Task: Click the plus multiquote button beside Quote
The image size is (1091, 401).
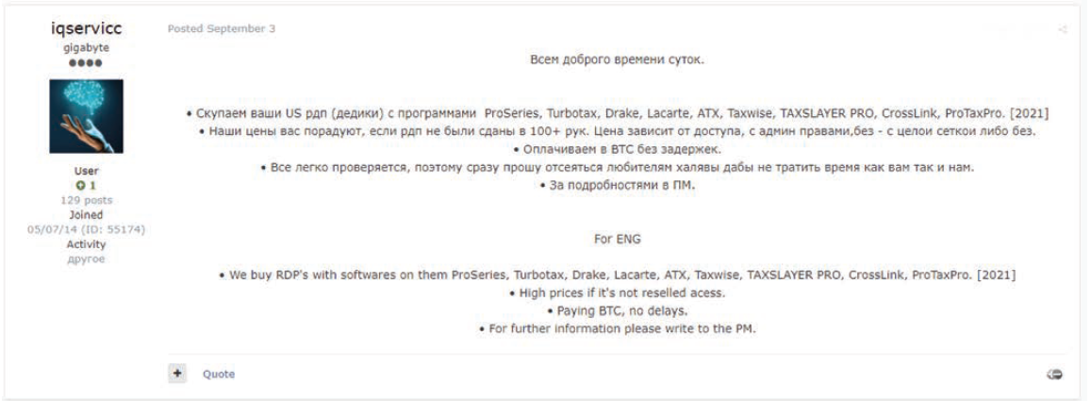Action: click(177, 374)
